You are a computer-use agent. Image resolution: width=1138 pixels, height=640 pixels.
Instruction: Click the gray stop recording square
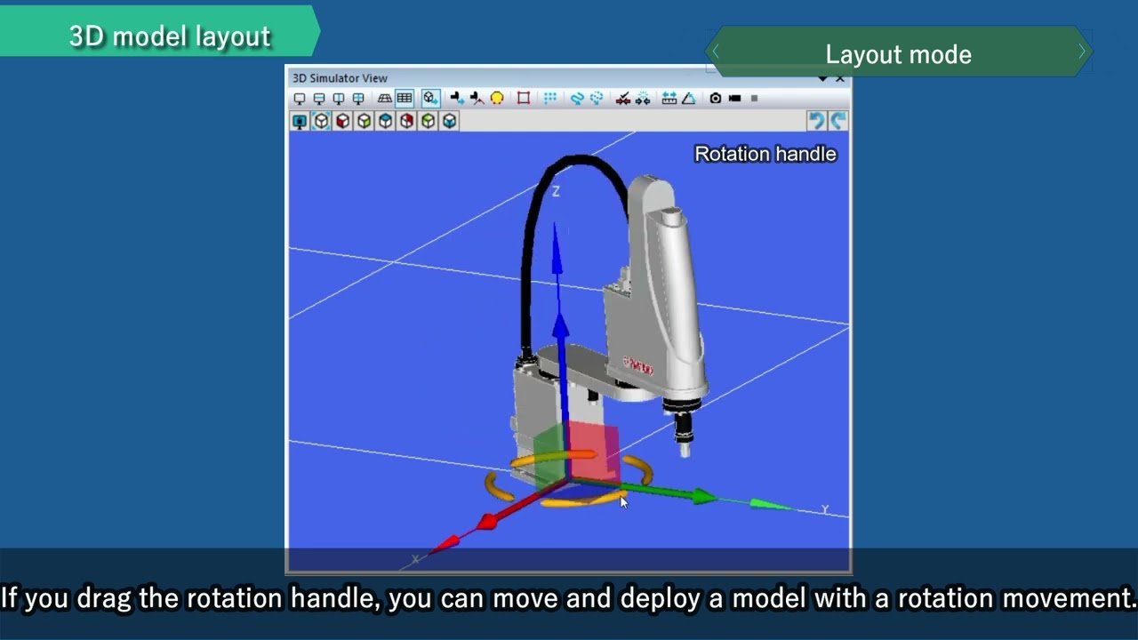(x=754, y=99)
